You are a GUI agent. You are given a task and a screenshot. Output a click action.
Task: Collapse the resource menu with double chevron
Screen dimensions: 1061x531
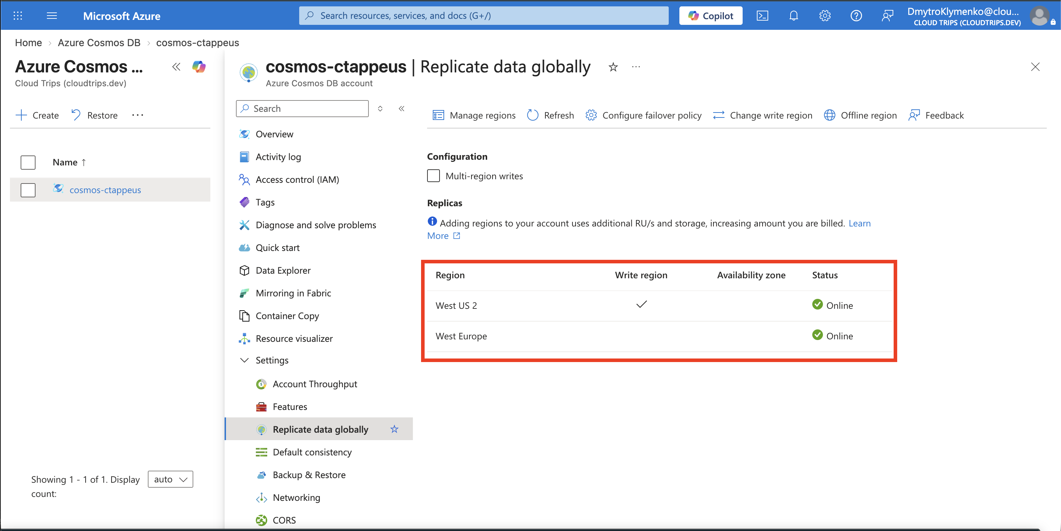tap(402, 109)
